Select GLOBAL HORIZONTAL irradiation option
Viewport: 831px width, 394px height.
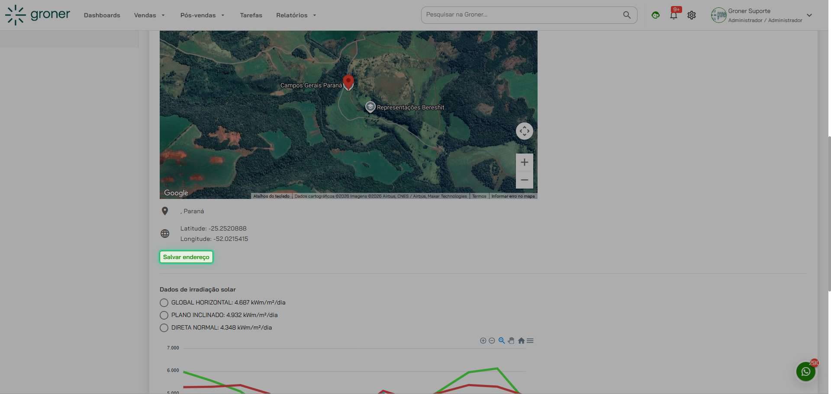click(164, 303)
